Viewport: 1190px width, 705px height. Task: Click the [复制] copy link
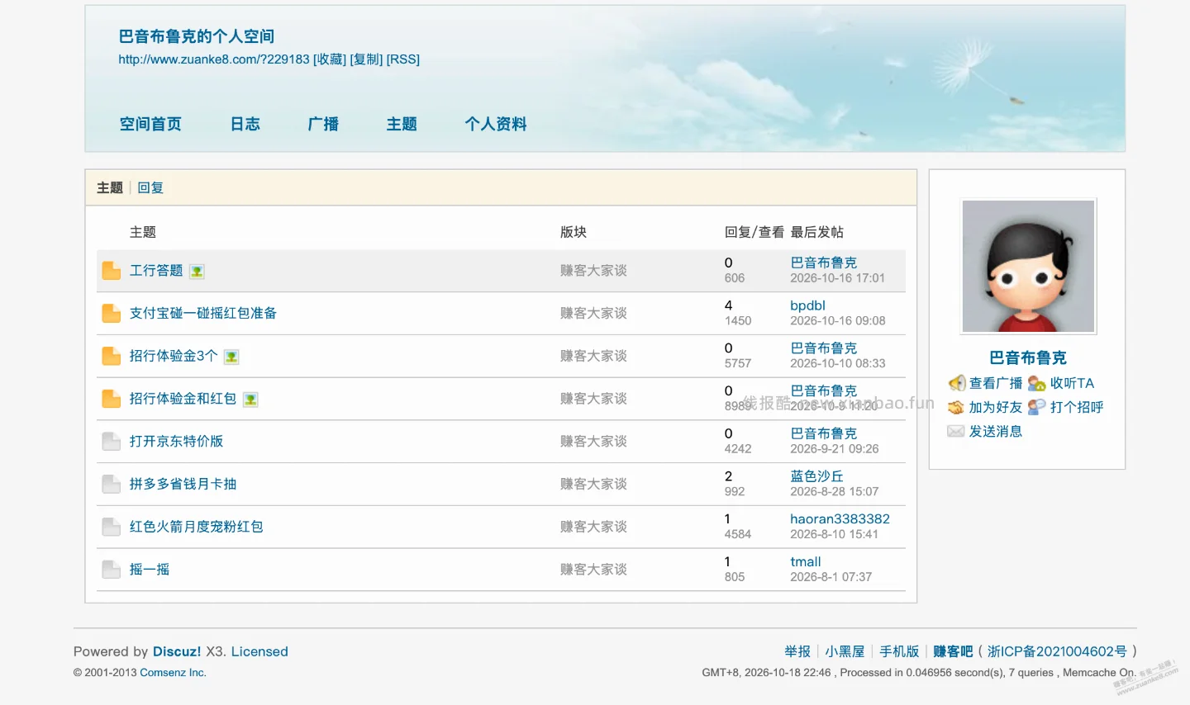pos(366,59)
